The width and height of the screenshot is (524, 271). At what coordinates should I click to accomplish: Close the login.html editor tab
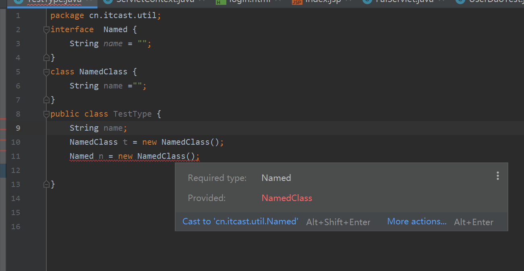click(x=278, y=1)
